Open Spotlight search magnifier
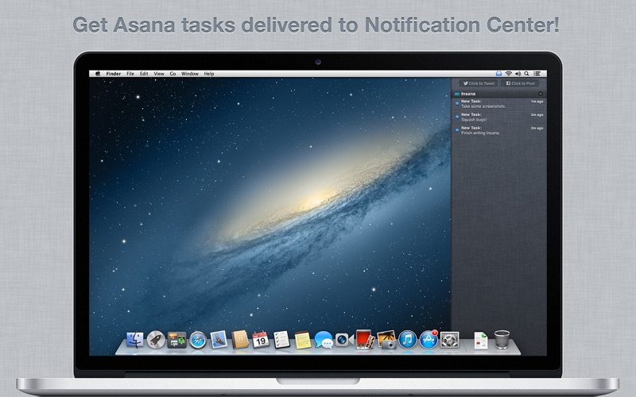The height and width of the screenshot is (397, 636). tap(526, 74)
